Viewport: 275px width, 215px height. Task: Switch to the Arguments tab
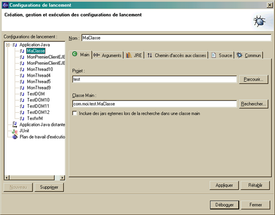(x=108, y=55)
